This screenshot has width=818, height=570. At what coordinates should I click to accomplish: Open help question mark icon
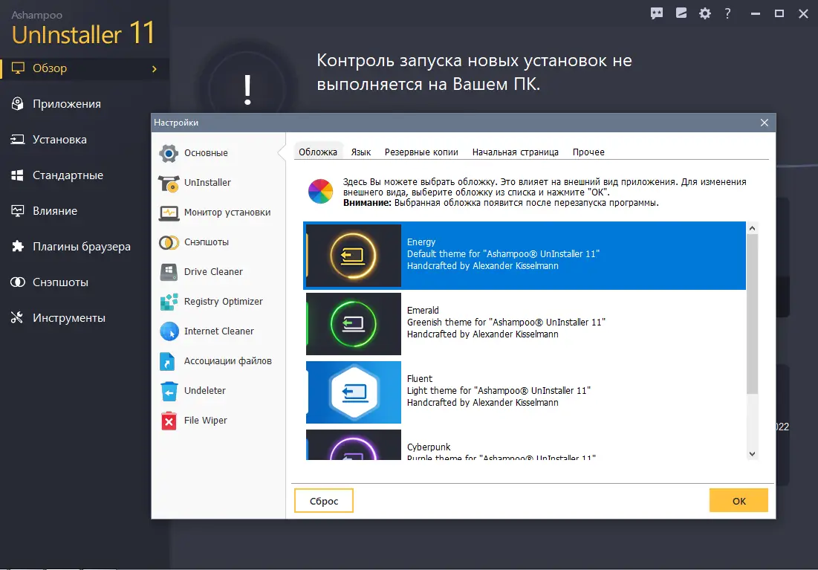[x=728, y=13]
